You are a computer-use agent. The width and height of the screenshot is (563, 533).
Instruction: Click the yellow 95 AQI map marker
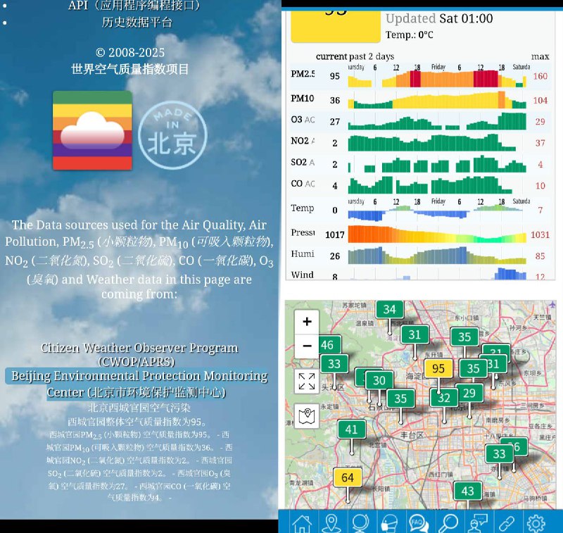[x=438, y=368]
